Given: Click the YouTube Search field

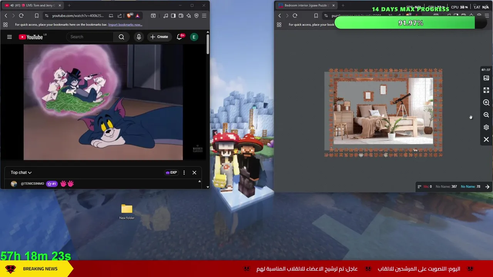Looking at the screenshot, I should pyautogui.click(x=90, y=37).
